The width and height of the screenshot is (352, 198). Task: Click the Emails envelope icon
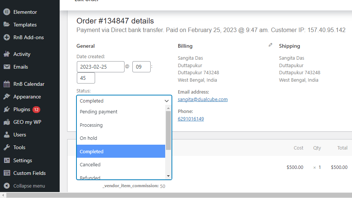coord(6,67)
